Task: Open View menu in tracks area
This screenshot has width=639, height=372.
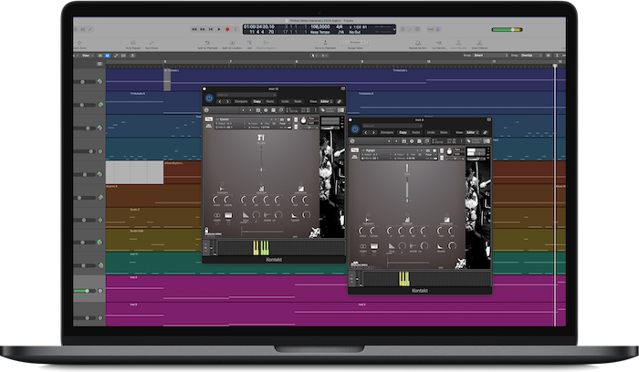Action: point(87,56)
